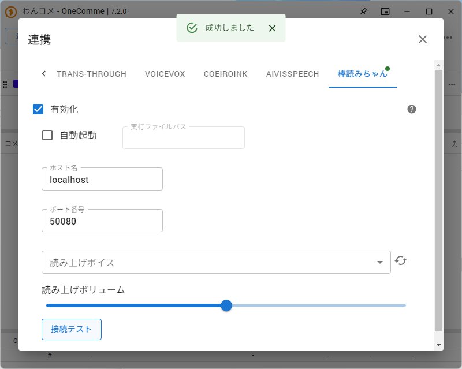Image resolution: width=462 pixels, height=369 pixels.
Task: Click the 接続テスト button
Action: (x=72, y=329)
